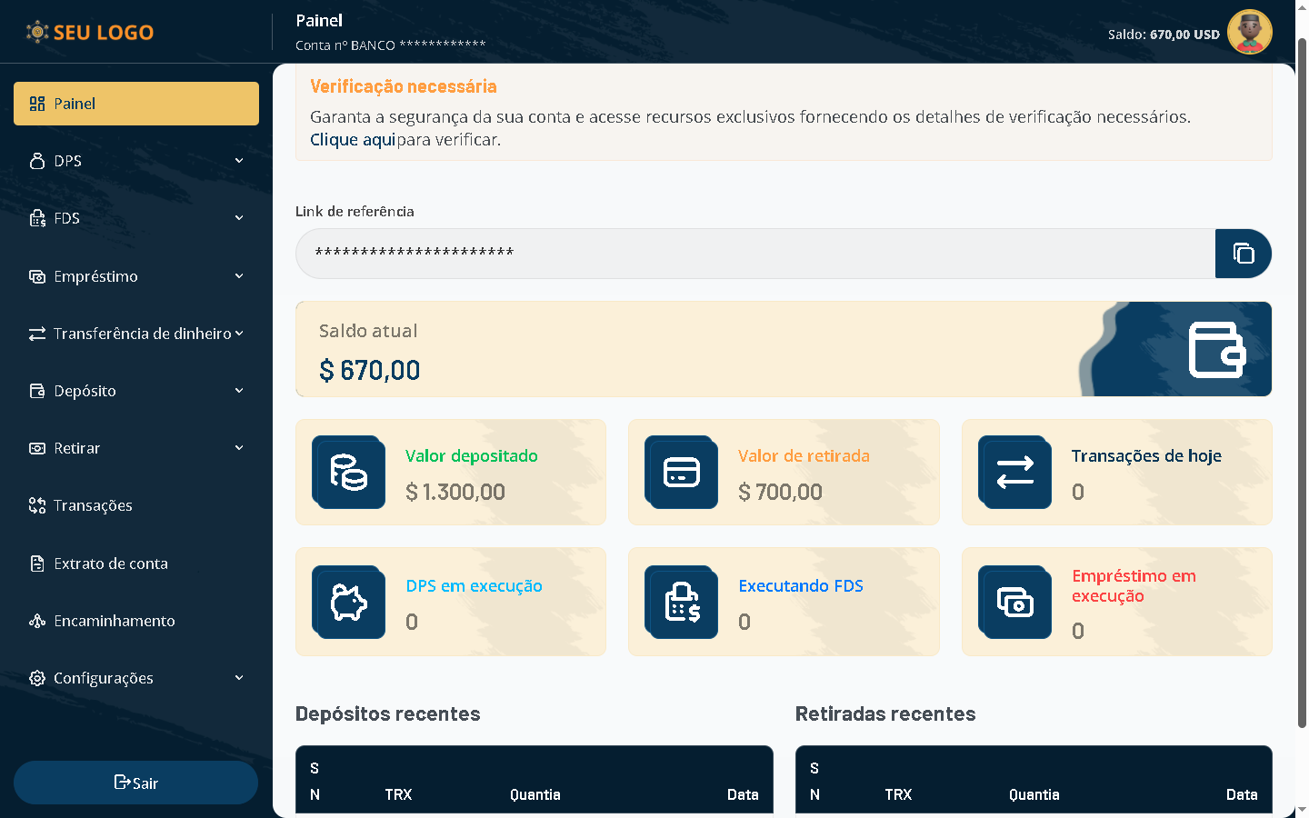
Task: Open the user profile avatar
Action: pyautogui.click(x=1249, y=33)
